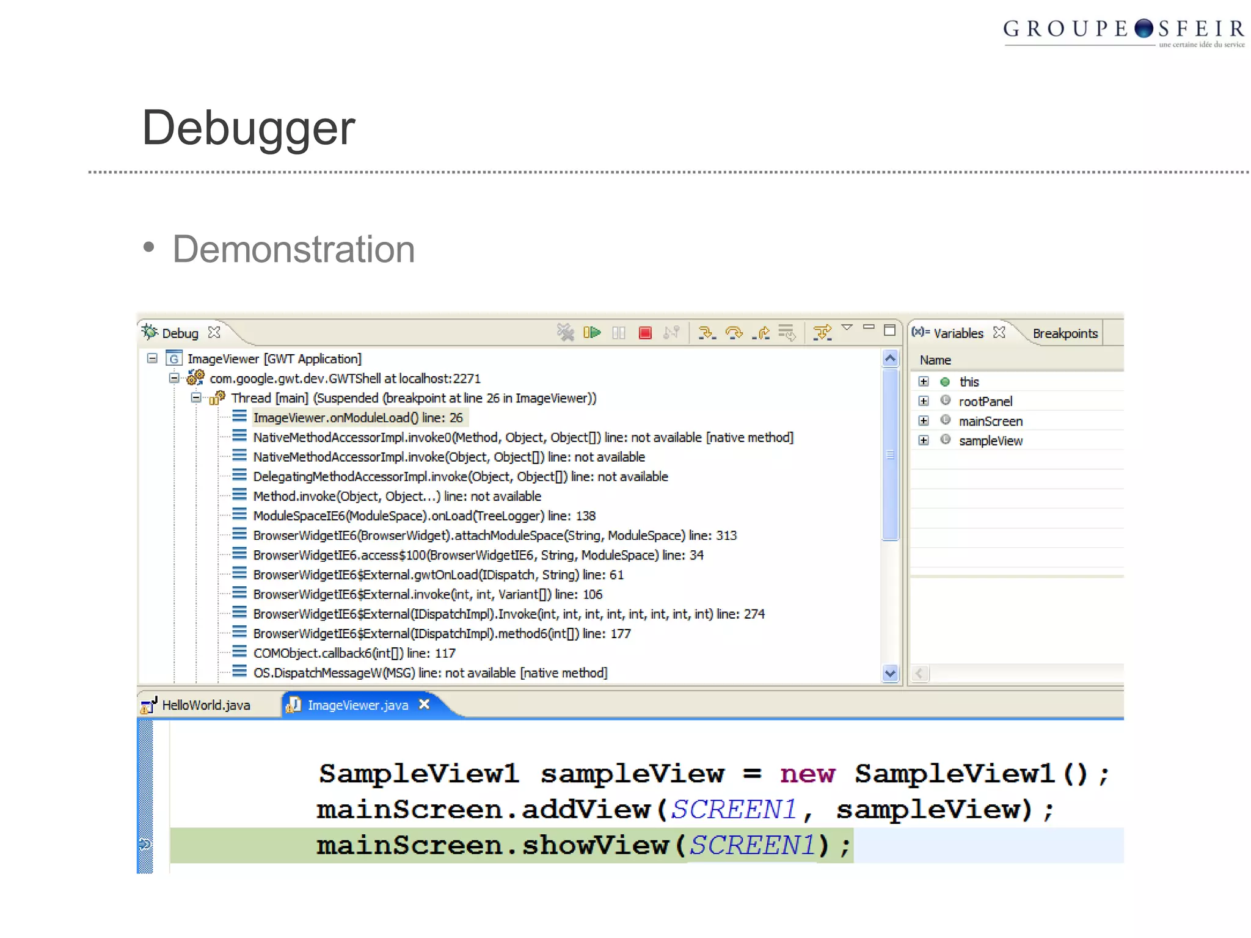1251x938 pixels.
Task: Click the Debug view vertical scrollbar thumb
Action: coord(890,455)
